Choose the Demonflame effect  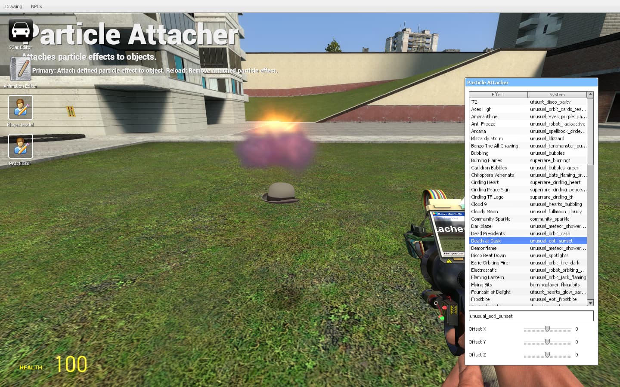pyautogui.click(x=528, y=248)
